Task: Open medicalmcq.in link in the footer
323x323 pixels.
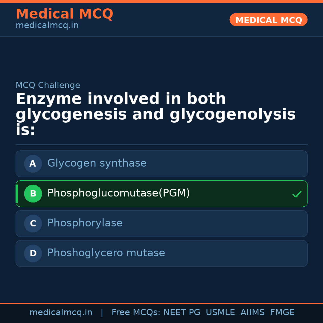Action: [61, 313]
